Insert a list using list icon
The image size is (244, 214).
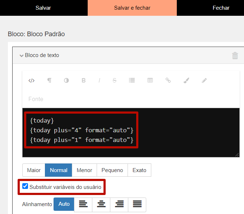[132, 80]
